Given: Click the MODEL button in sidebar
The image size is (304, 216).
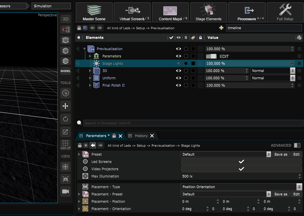Looking at the screenshot, I should (x=65, y=71).
